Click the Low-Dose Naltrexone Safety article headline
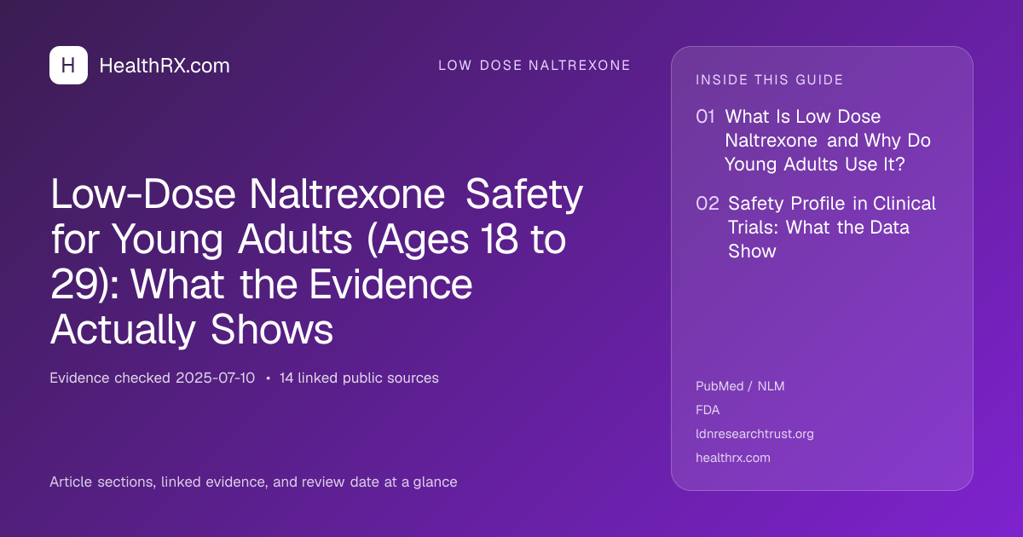The height and width of the screenshot is (537, 1023). tap(317, 262)
